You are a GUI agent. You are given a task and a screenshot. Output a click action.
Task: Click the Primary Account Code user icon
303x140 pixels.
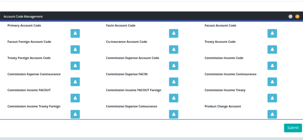[x=75, y=33]
